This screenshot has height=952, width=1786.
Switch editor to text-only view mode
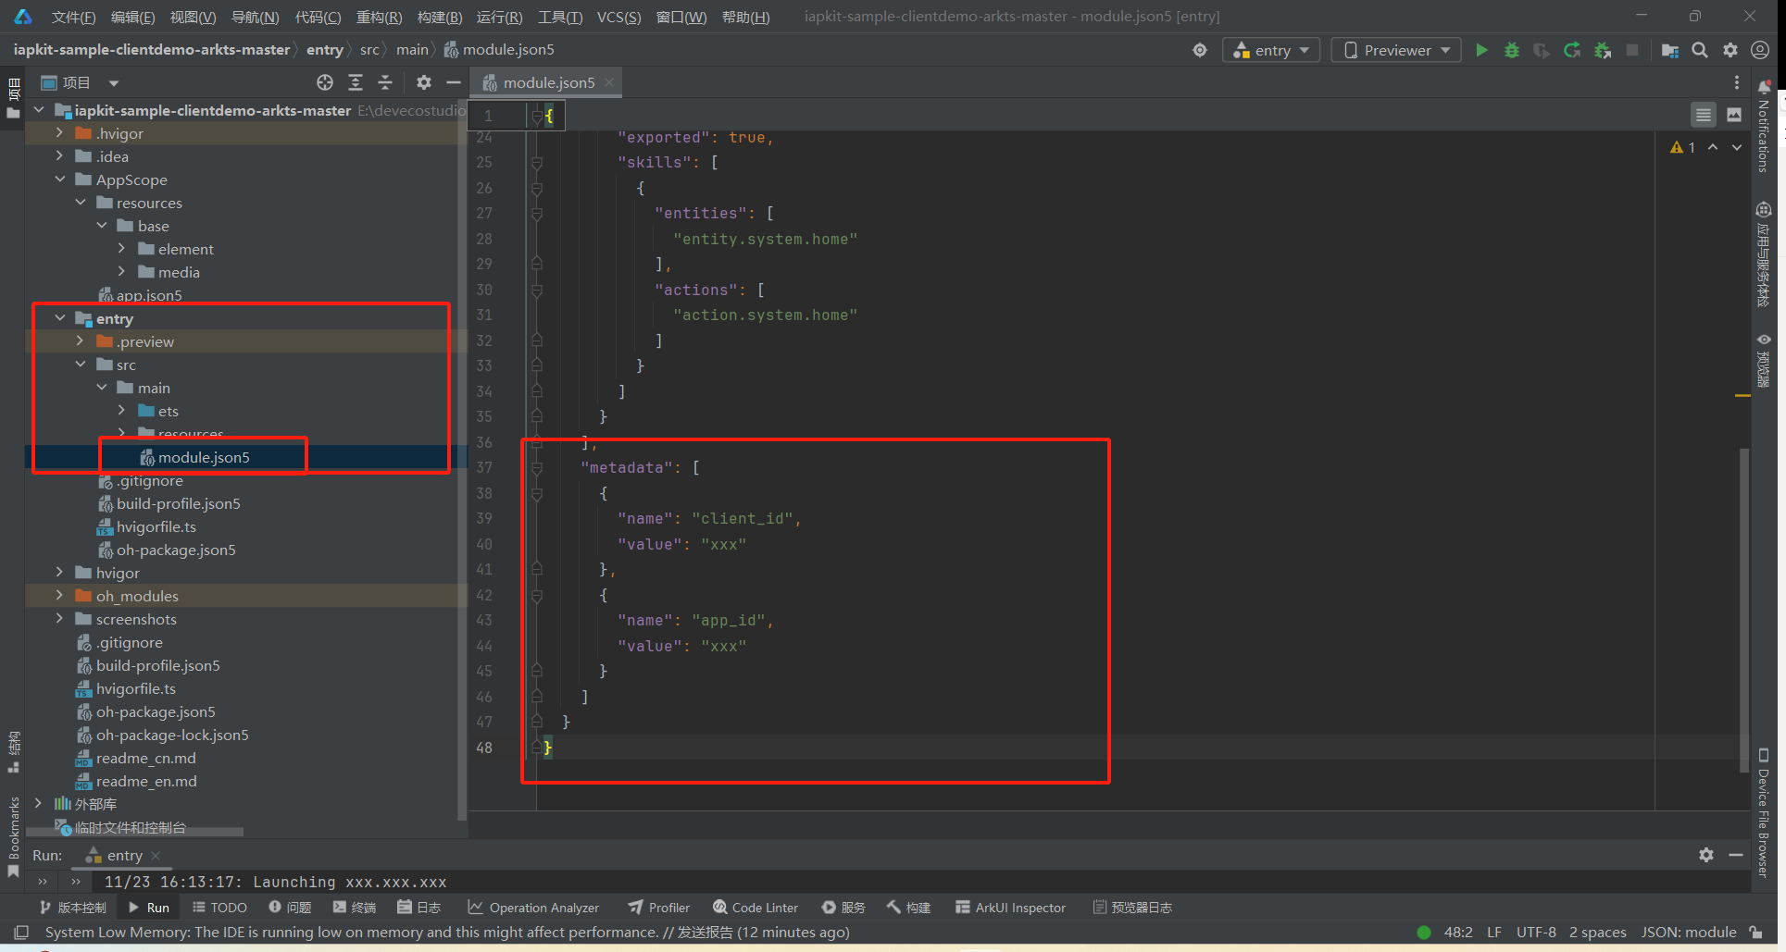point(1703,115)
